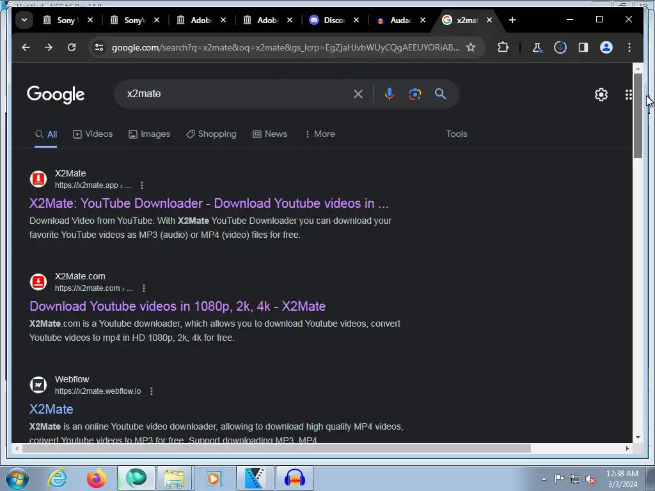Close the Audacity tab
The height and width of the screenshot is (491, 655).
(423, 20)
